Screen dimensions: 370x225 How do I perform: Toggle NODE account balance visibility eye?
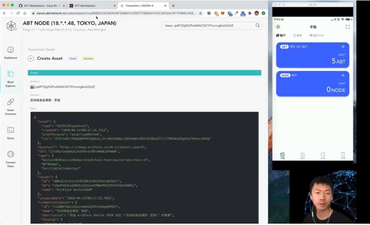click(x=343, y=75)
